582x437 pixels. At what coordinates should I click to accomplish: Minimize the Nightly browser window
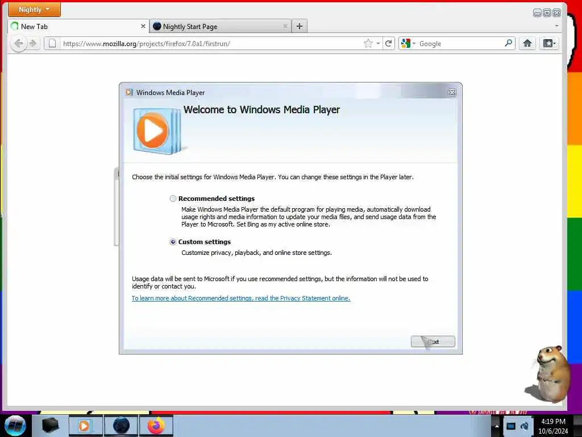pyautogui.click(x=537, y=13)
